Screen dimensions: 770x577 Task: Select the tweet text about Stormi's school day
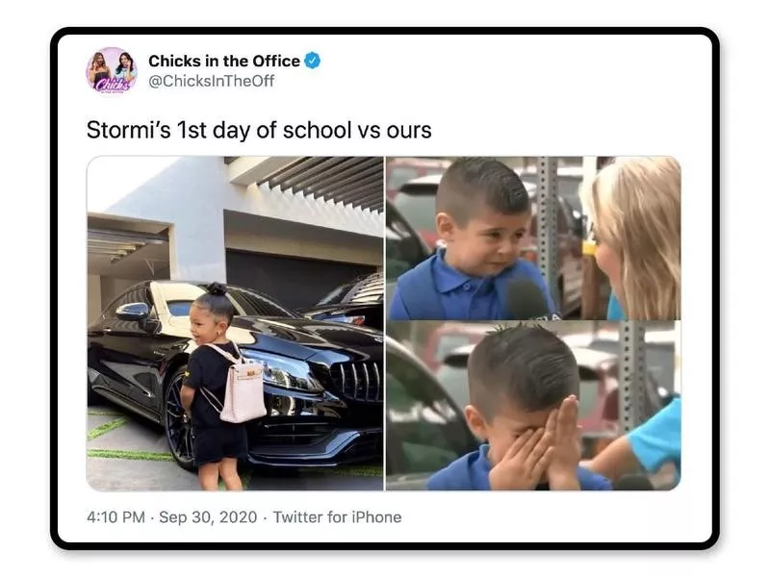(259, 130)
